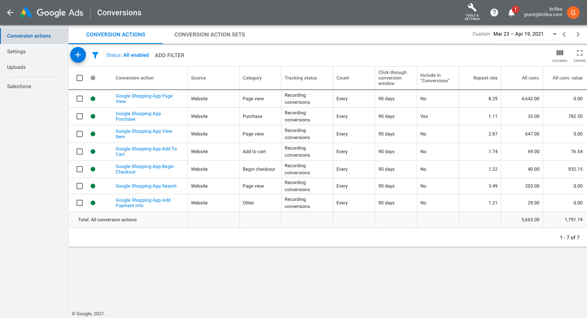Open Google Shopping App Purchase link

(x=138, y=116)
